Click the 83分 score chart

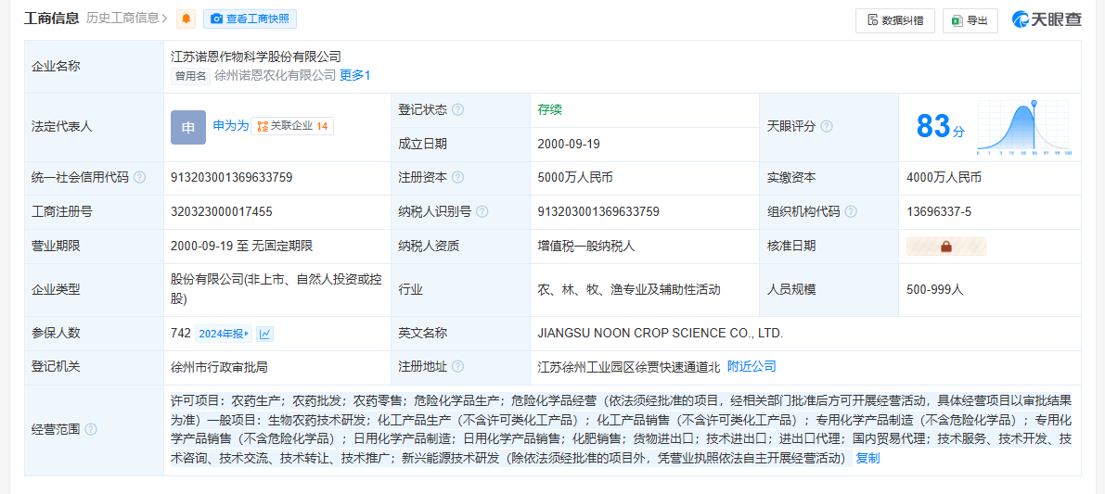click(x=1023, y=127)
